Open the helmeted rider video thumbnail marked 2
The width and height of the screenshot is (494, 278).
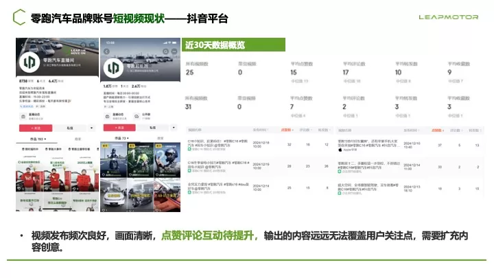[x=167, y=160]
